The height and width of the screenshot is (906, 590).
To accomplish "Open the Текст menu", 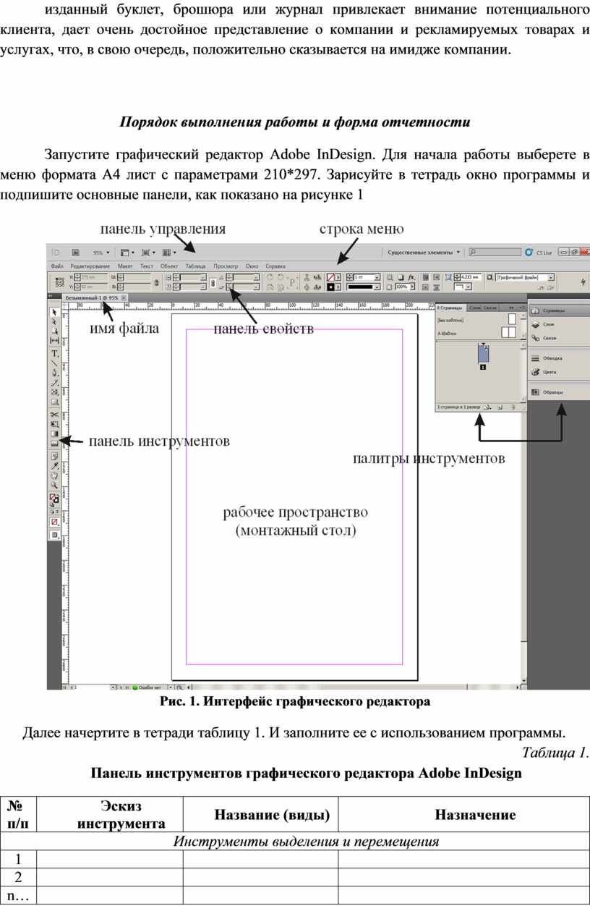I will [147, 266].
